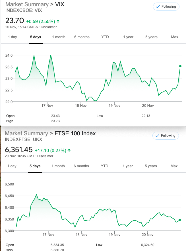
Task: Click the 18 Nov label on the VIX chart
Action: (x=81, y=106)
